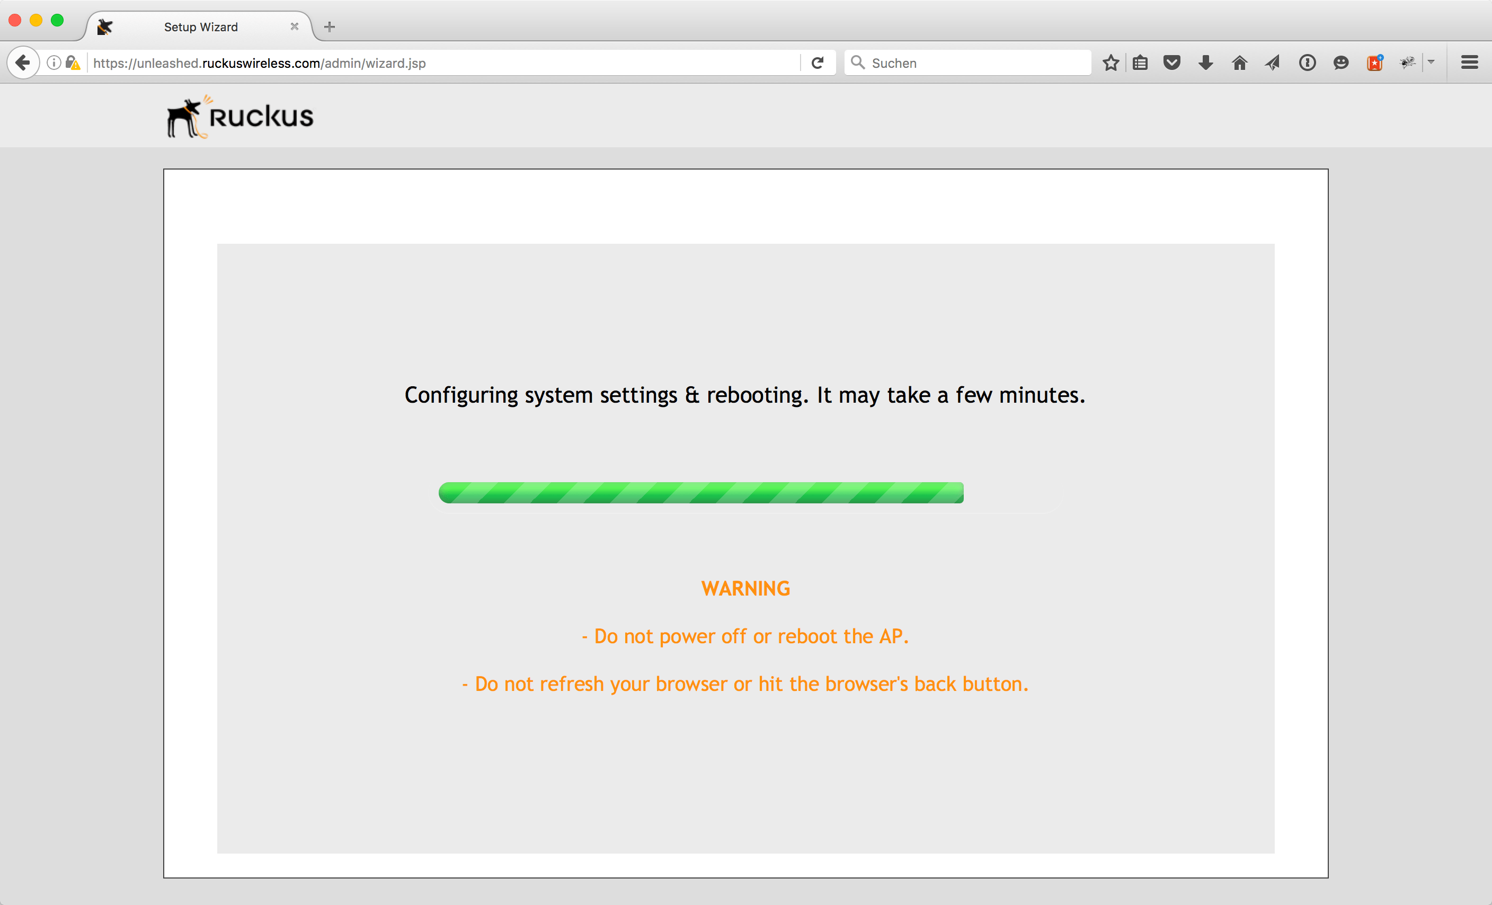1492x905 pixels.
Task: Click the "Configuring system settings" message
Action: (x=745, y=395)
